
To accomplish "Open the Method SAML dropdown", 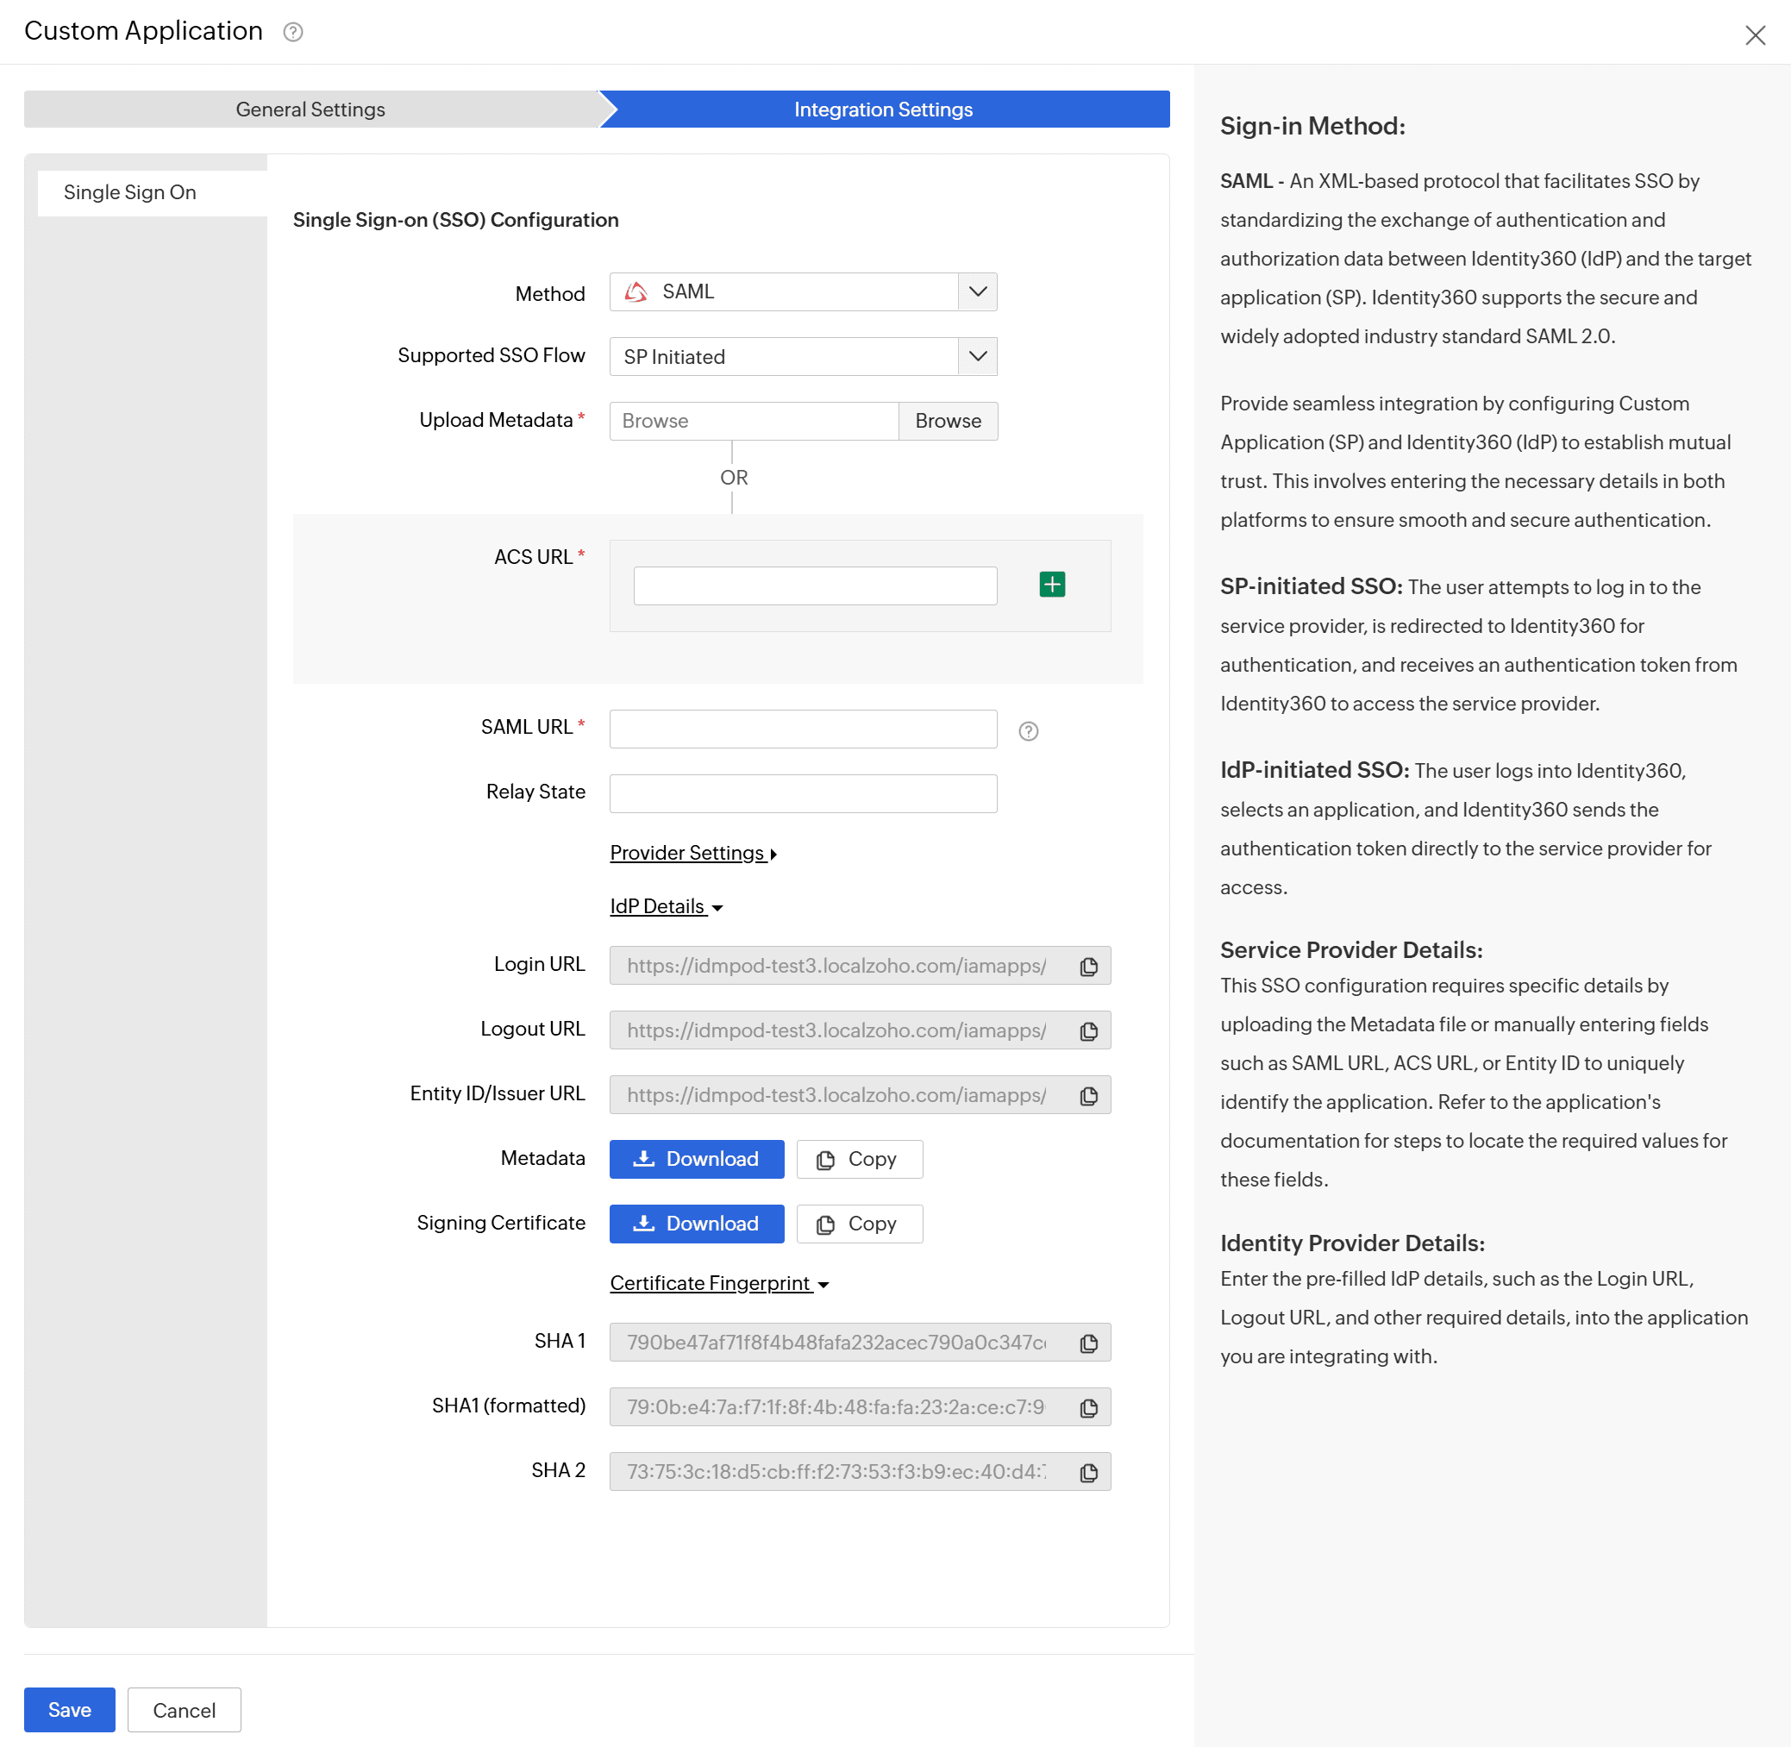I will pos(803,291).
